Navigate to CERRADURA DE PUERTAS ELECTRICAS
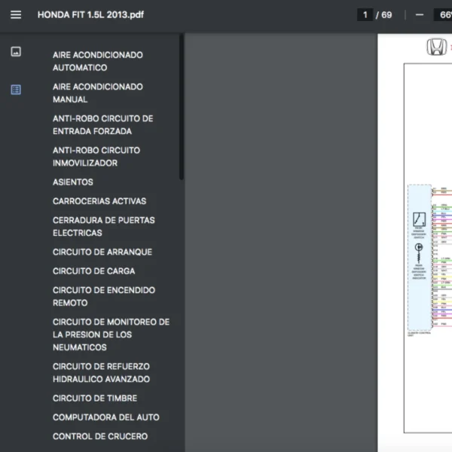 click(x=103, y=227)
